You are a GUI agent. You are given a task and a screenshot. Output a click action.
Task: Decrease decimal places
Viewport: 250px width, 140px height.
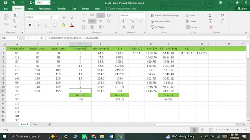point(132,27)
